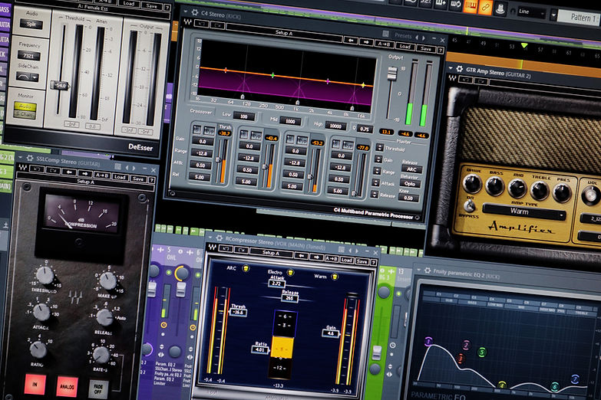Select the yellow band marker in C4 graph

click(363, 85)
